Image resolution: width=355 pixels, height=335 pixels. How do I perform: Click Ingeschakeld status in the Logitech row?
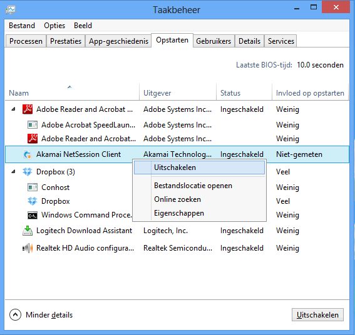coord(242,231)
